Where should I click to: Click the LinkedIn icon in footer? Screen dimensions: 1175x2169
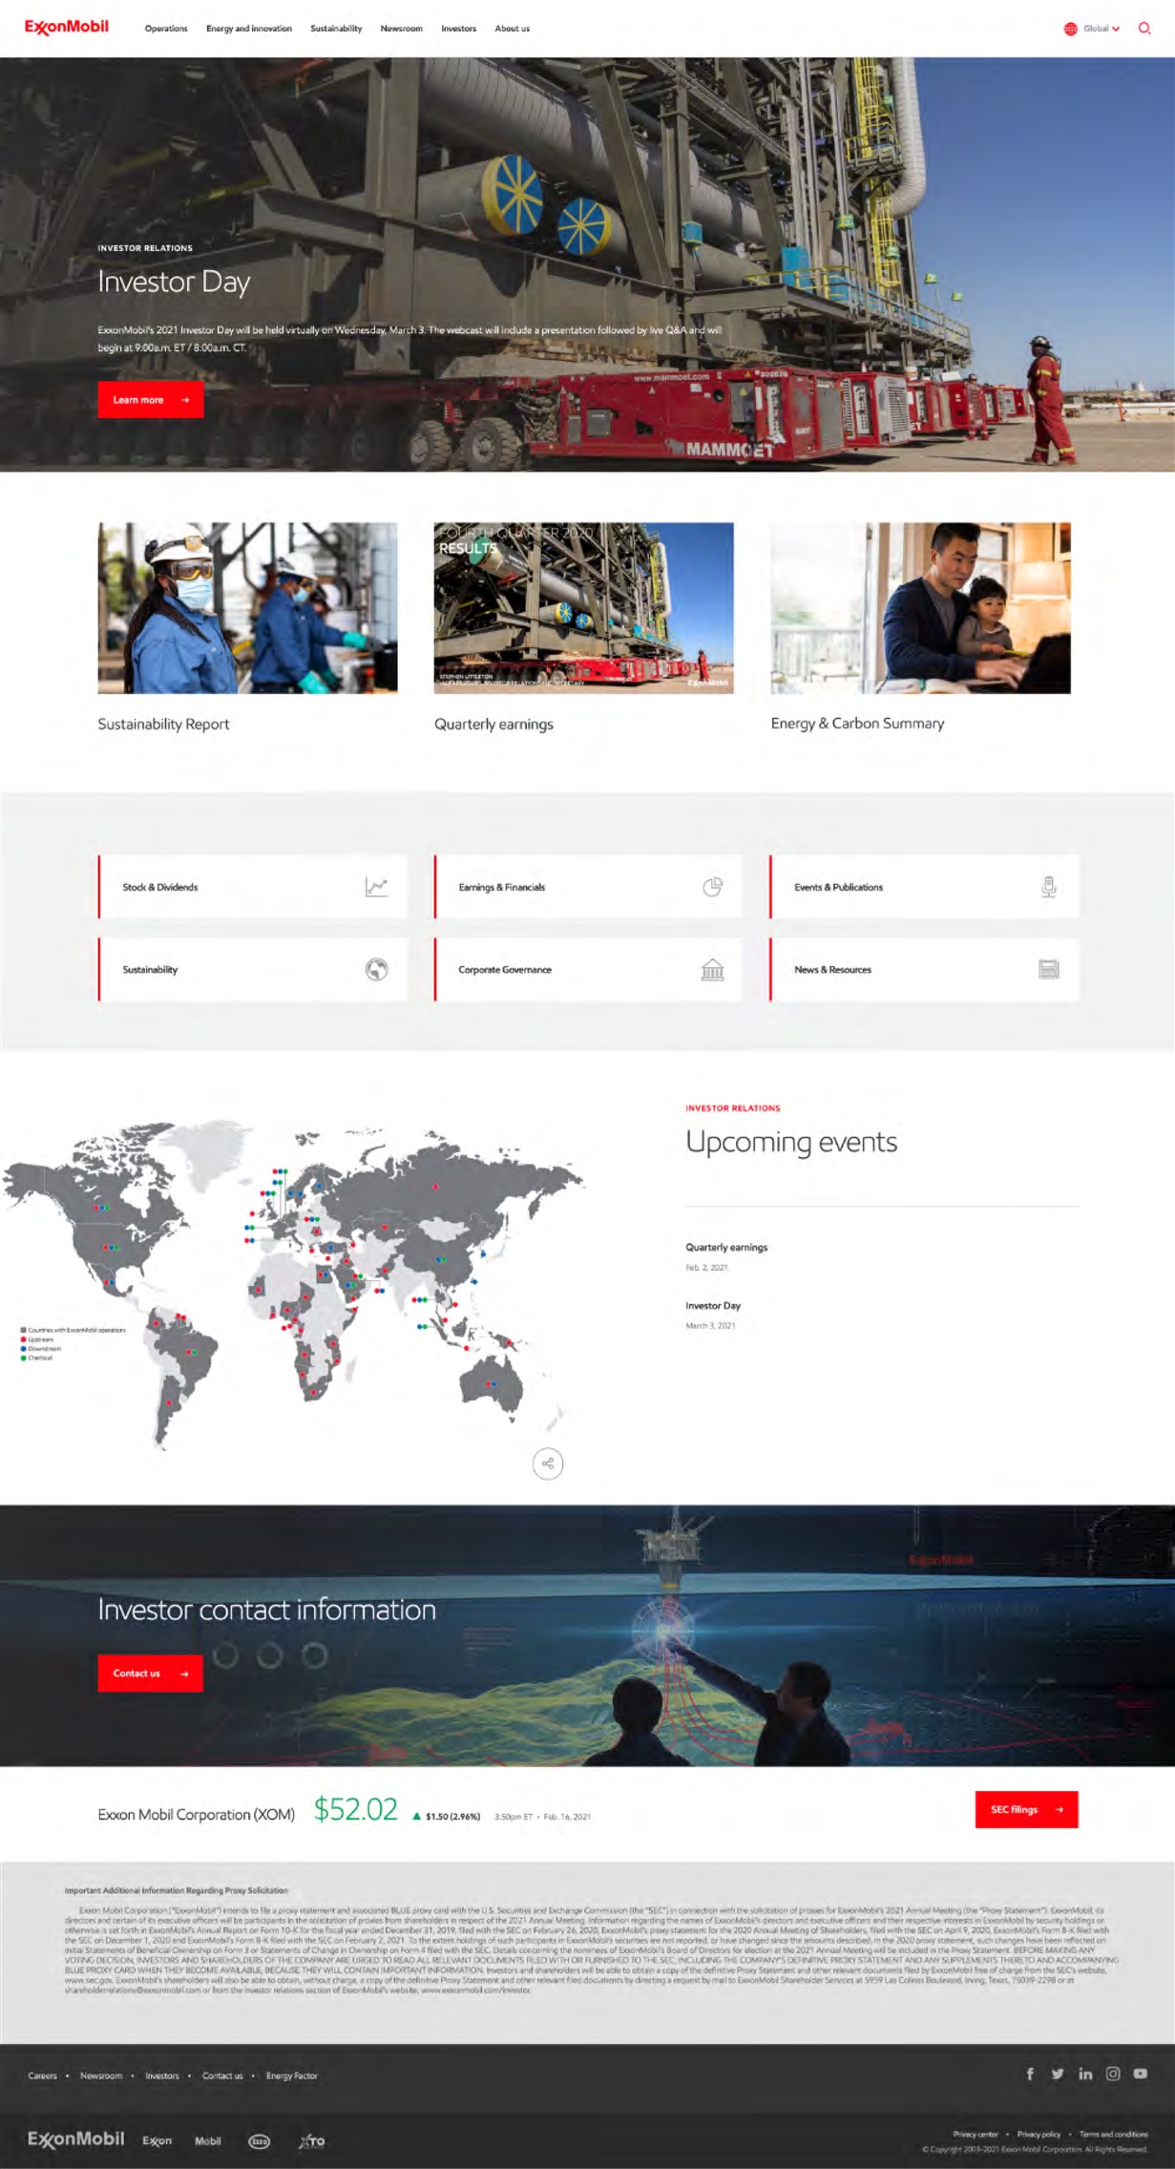point(1085,2074)
